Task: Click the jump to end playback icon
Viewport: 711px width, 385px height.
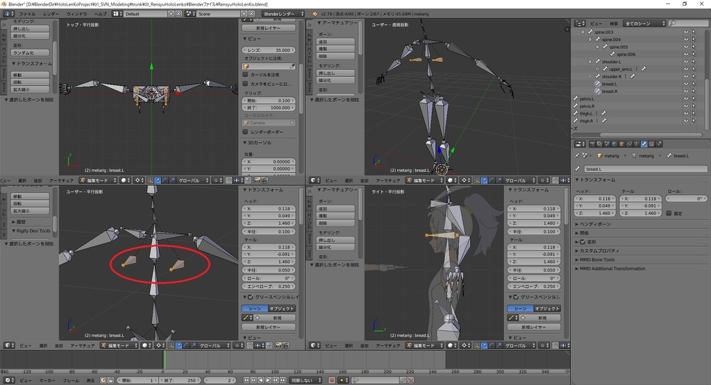Action: pos(283,380)
